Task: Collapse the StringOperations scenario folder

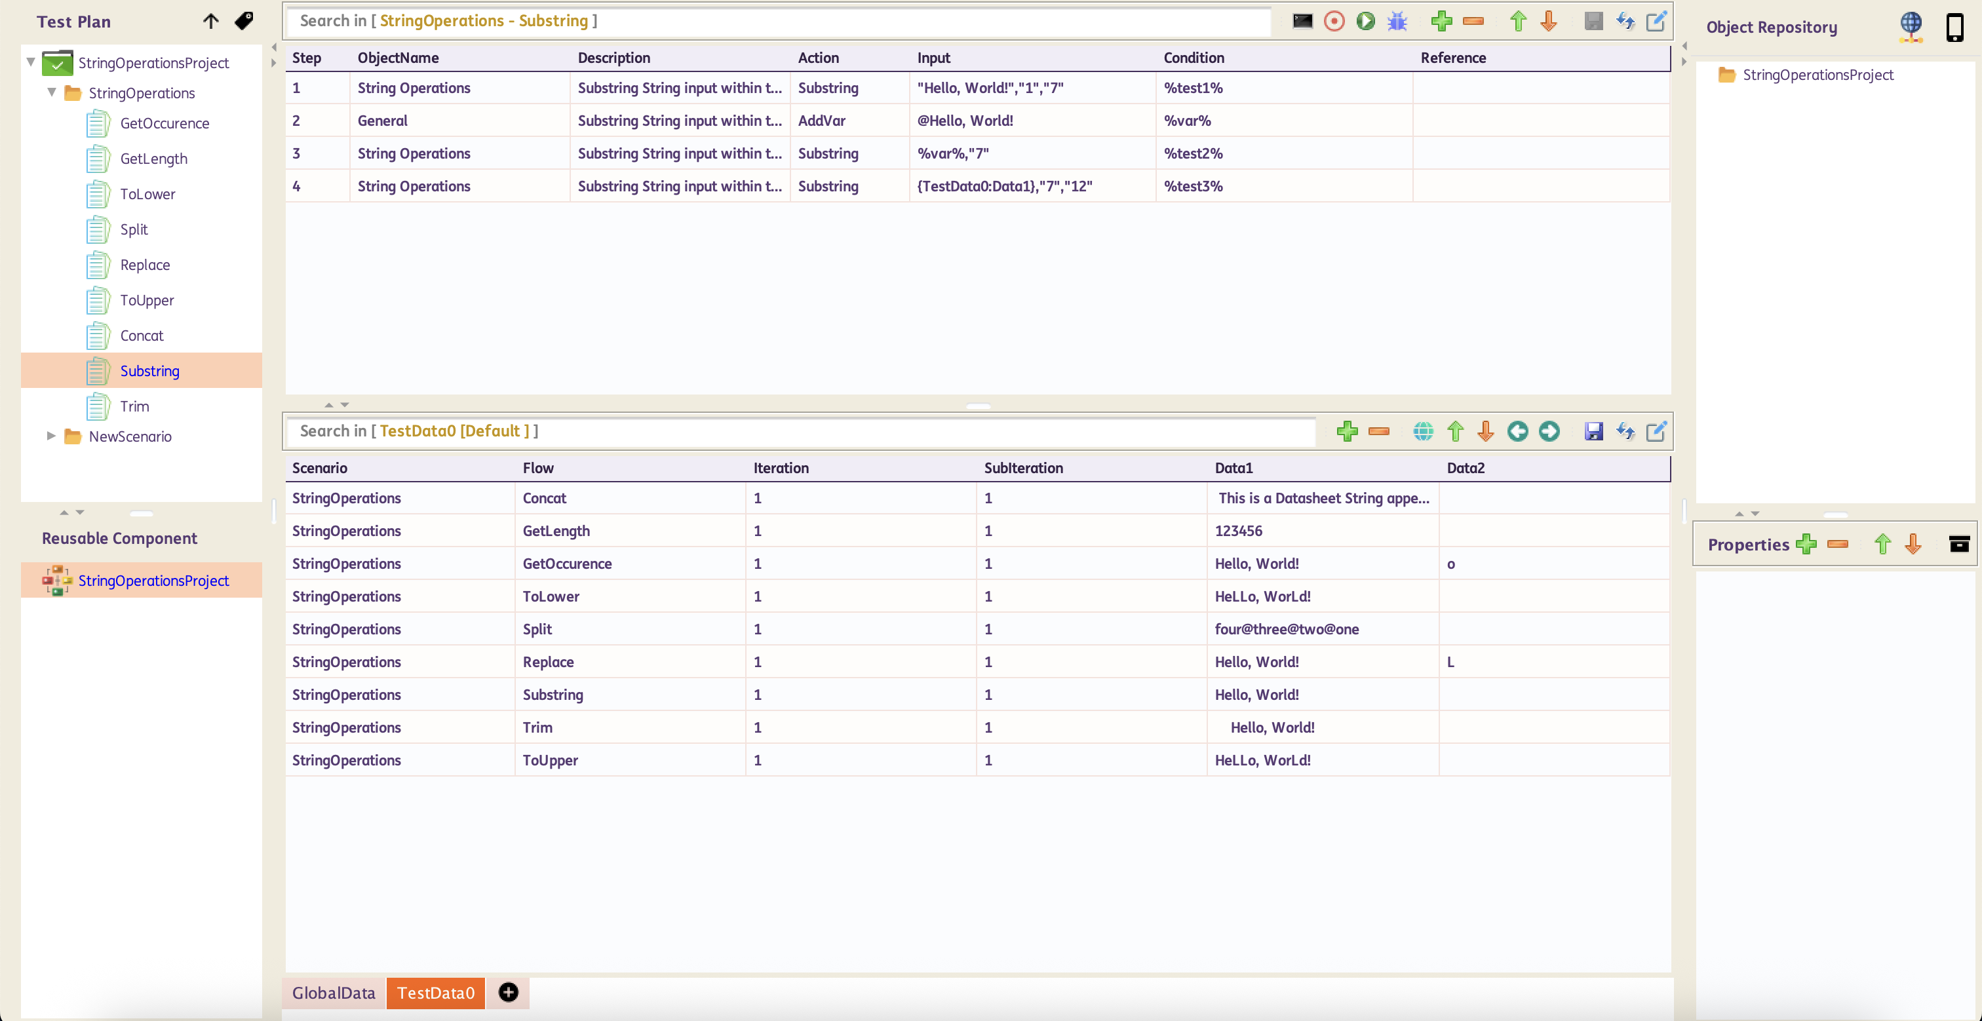Action: [x=52, y=92]
